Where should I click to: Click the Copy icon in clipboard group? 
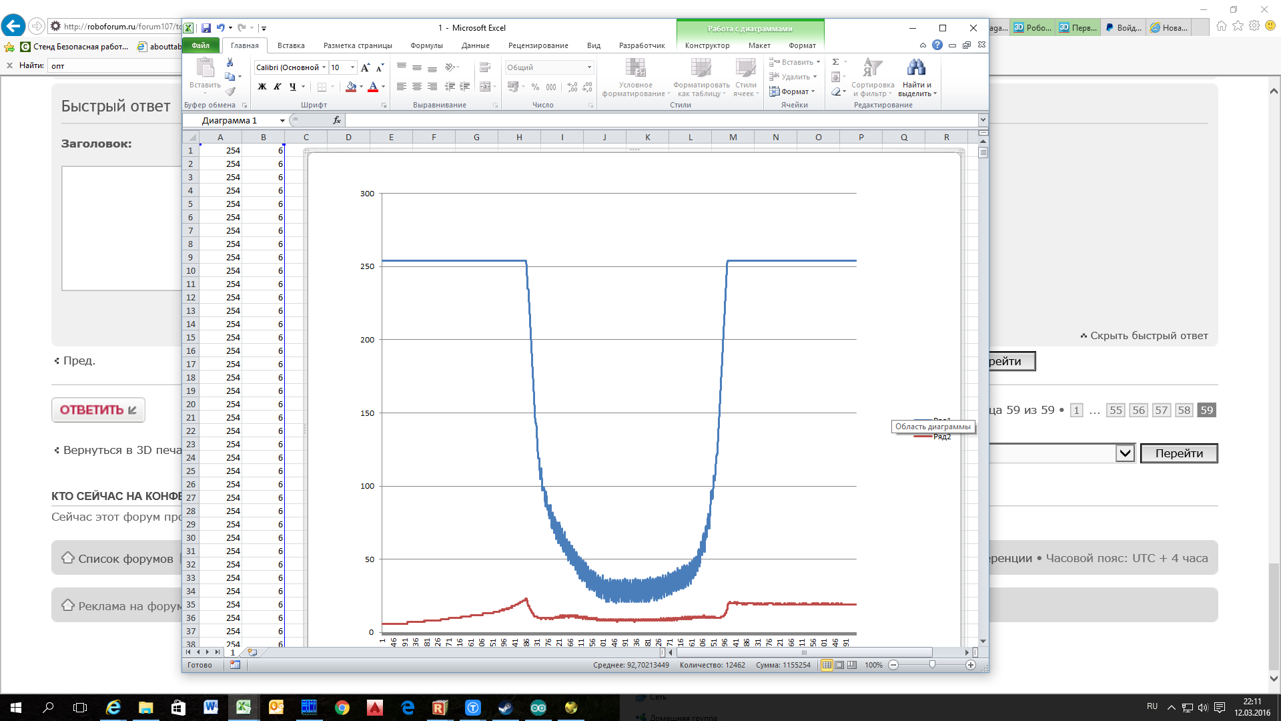(230, 77)
